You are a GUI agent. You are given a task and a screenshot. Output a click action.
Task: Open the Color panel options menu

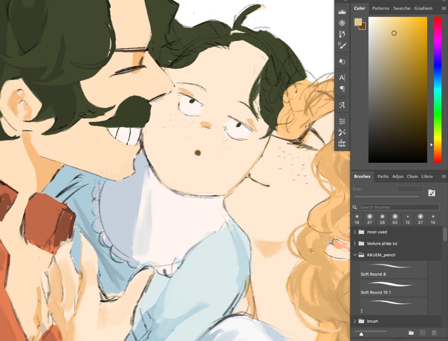click(x=444, y=8)
